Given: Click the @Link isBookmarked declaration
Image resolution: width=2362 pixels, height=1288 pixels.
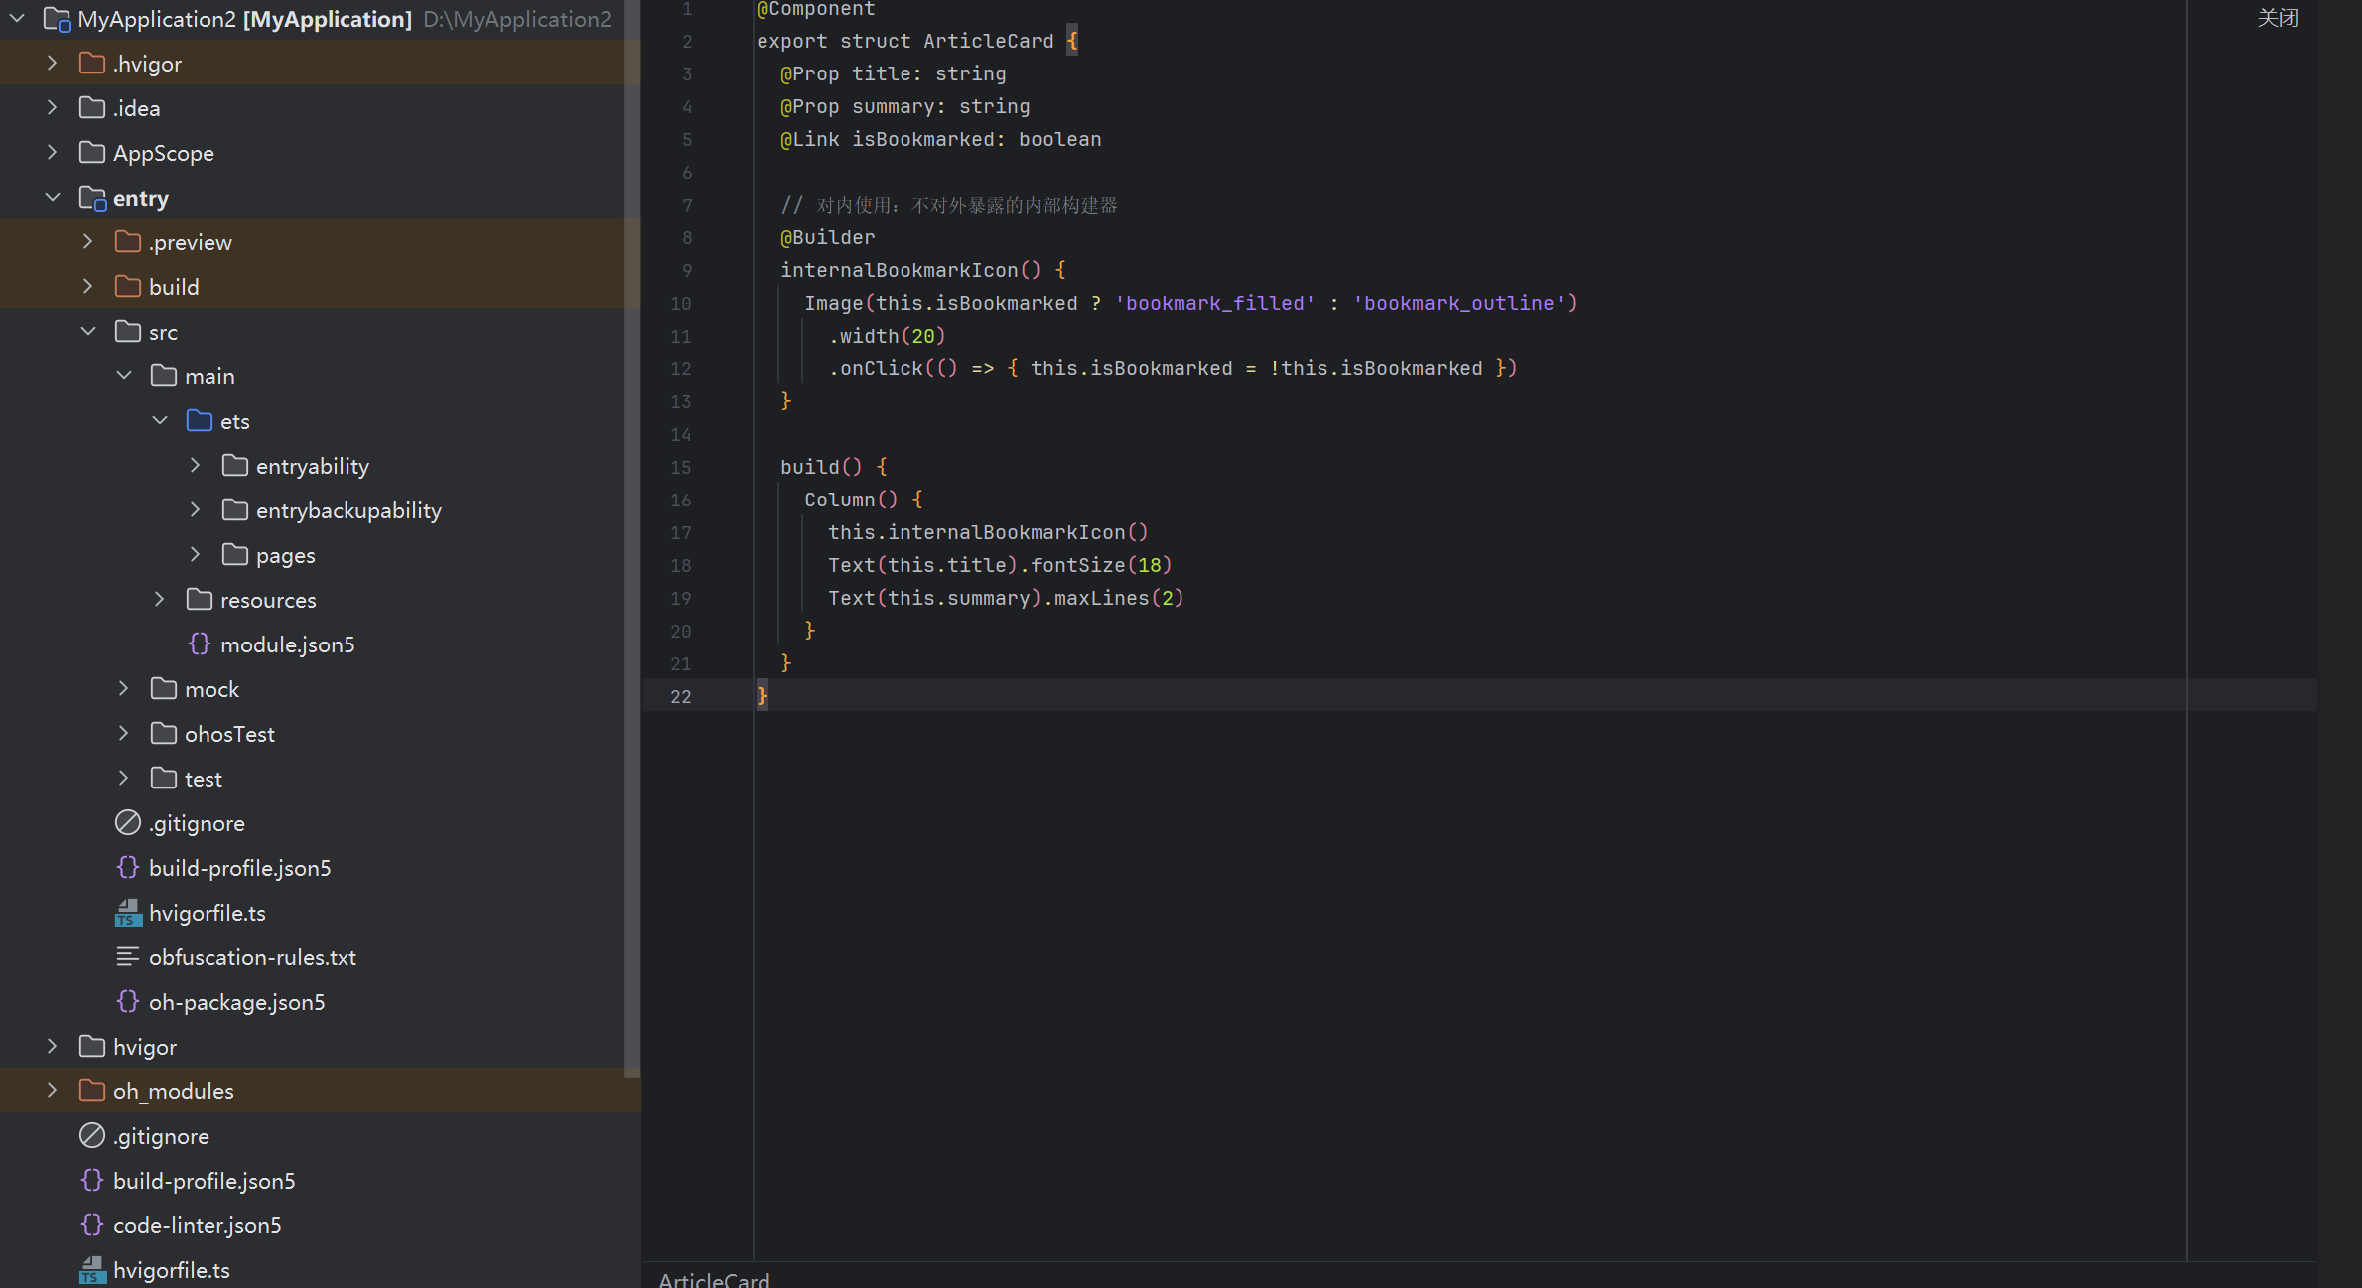Looking at the screenshot, I should pyautogui.click(x=940, y=139).
